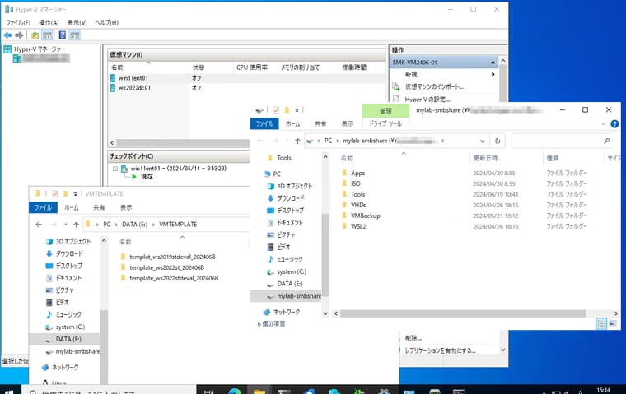Click レプリケーションを有効にする action

pyautogui.click(x=440, y=350)
